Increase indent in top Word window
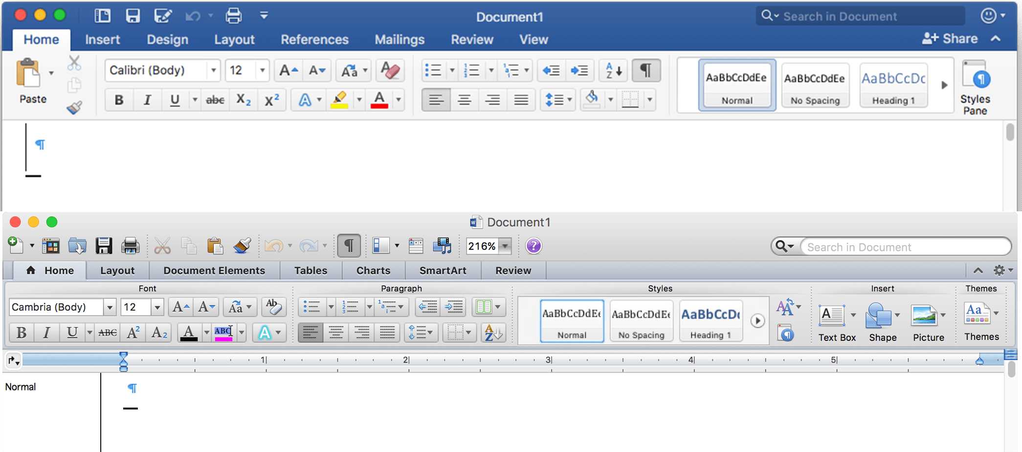Viewport: 1022px width, 452px height. click(x=579, y=70)
